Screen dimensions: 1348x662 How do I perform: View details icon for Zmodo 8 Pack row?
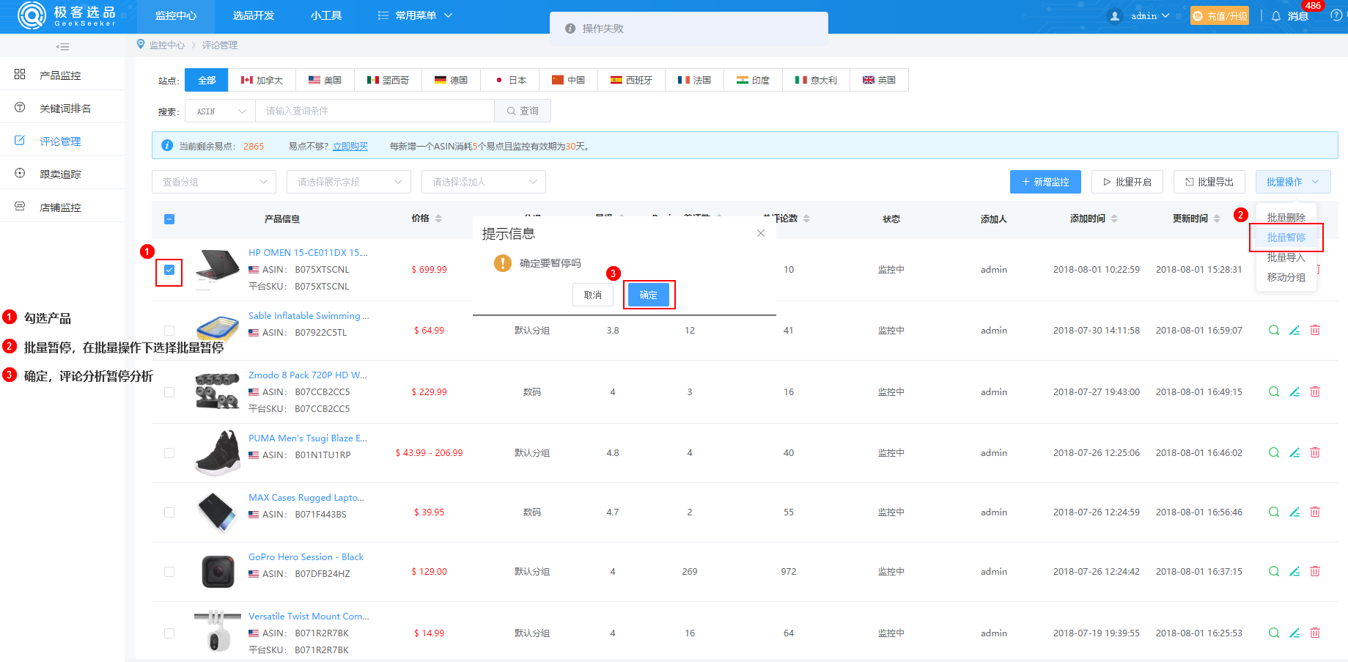[x=1274, y=391]
